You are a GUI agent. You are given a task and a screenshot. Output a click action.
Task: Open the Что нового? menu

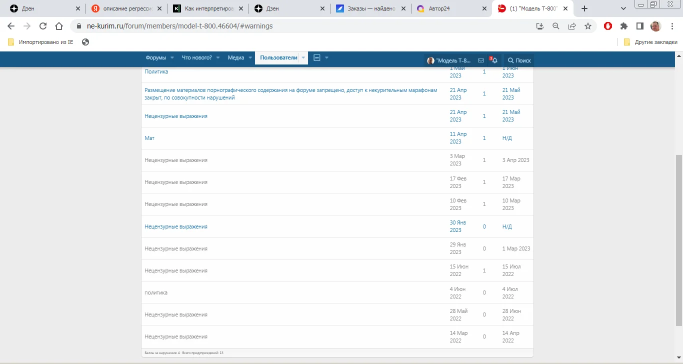click(196, 58)
